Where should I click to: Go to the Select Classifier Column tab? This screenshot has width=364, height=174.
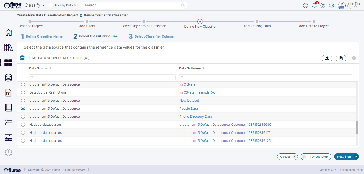[154, 36]
